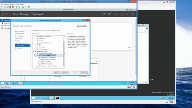Go forward in Server Manager

[6, 14]
